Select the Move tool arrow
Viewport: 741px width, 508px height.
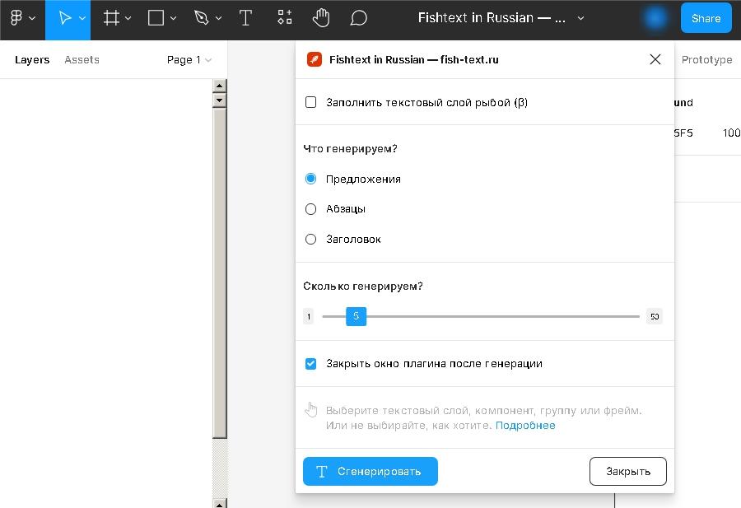tap(64, 18)
